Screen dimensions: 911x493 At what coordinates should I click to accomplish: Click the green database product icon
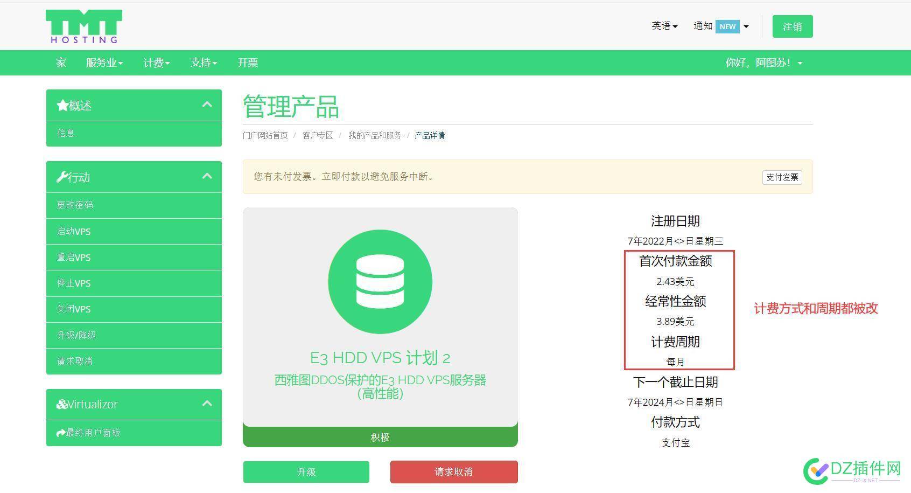tap(380, 281)
